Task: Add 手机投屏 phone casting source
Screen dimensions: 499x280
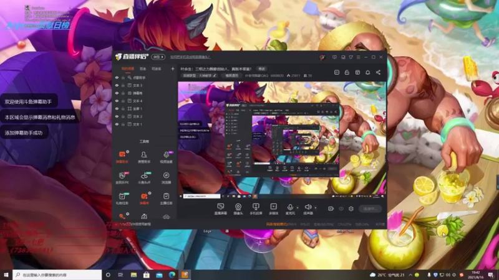Action: [x=256, y=209]
